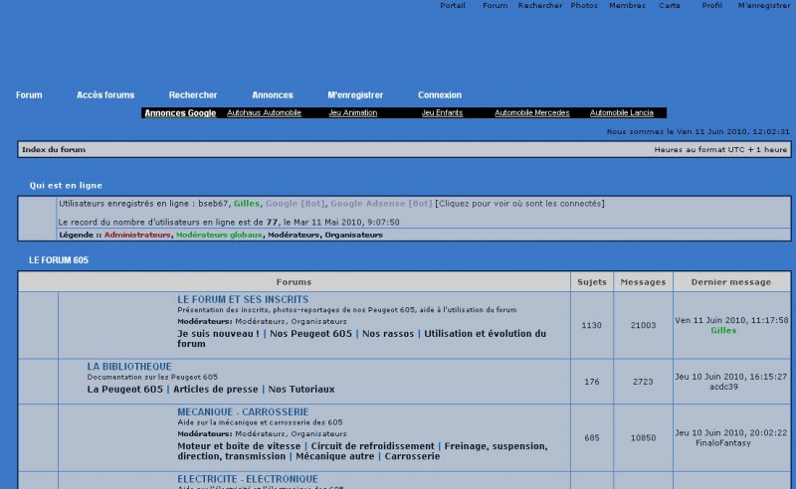Image resolution: width=796 pixels, height=489 pixels.
Task: Open the Membres list link
Action: [x=627, y=6]
